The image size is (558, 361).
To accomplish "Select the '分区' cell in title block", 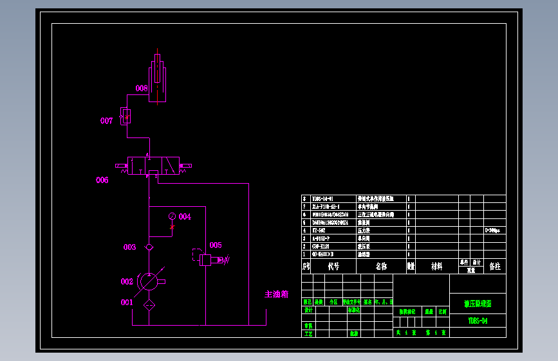I will (x=333, y=302).
